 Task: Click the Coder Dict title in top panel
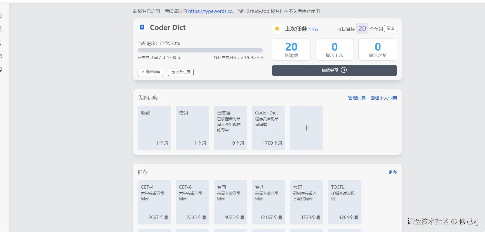point(168,28)
